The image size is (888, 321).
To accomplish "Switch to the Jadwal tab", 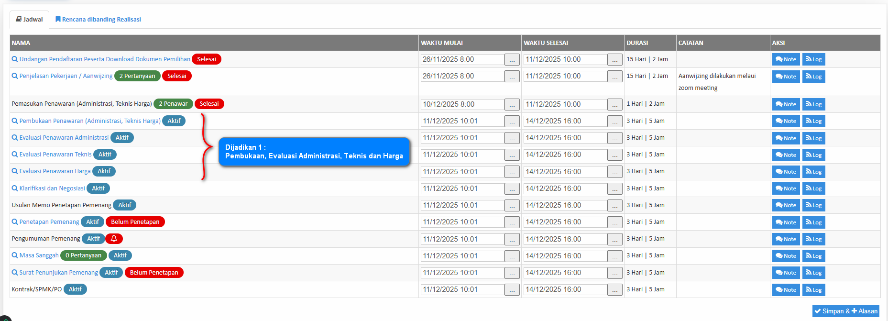I will [x=30, y=20].
